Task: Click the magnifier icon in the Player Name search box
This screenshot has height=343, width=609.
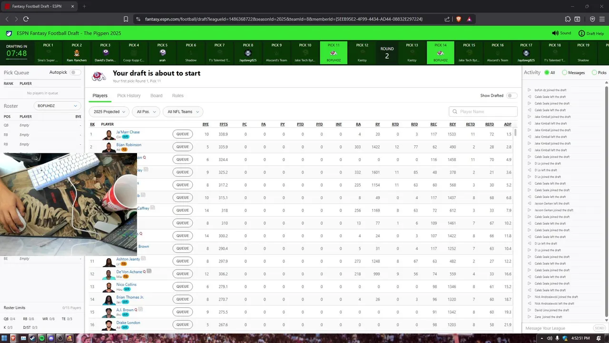Action: (455, 111)
